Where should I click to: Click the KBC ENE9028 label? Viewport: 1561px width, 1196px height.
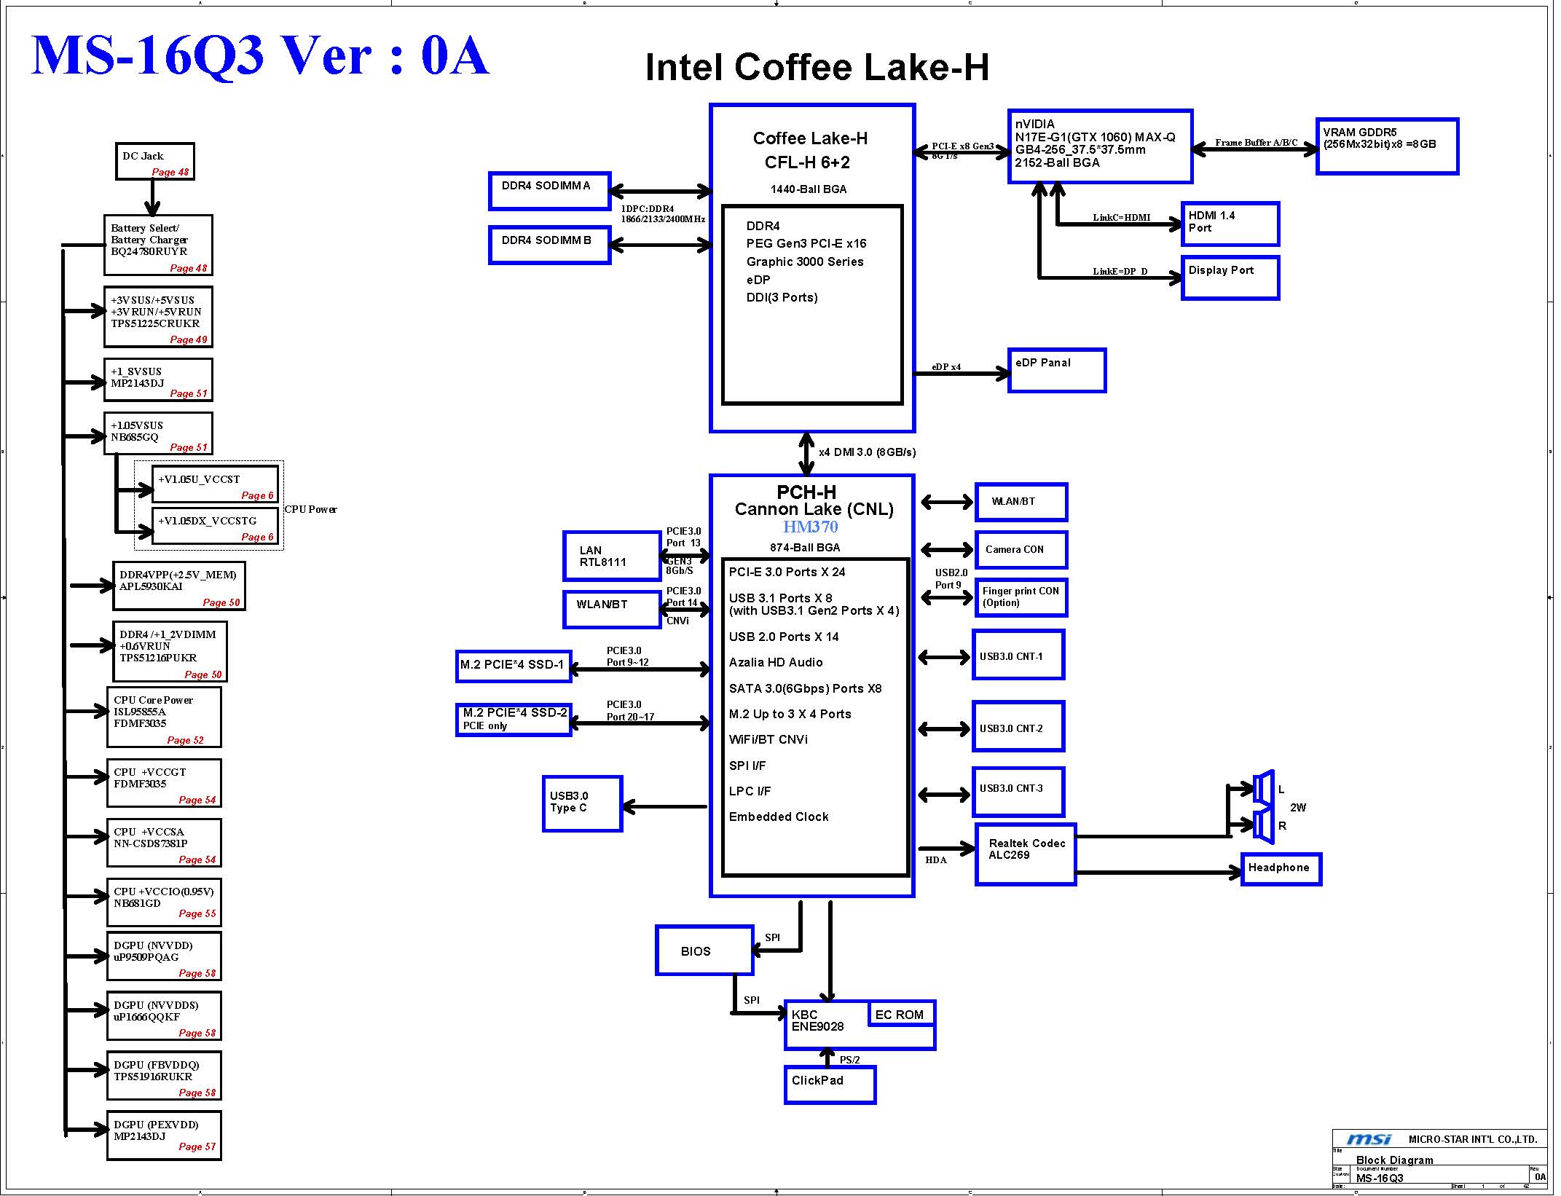(x=817, y=1020)
